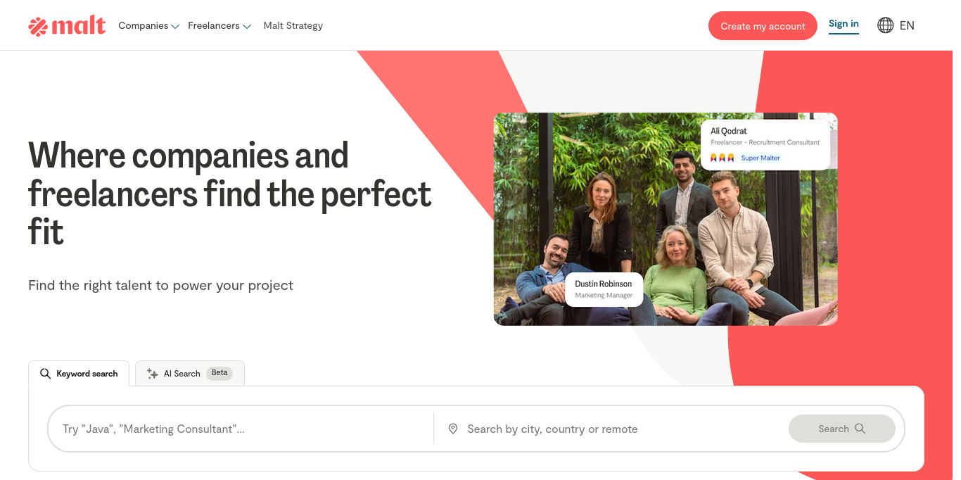Click the location pin icon
961x480 pixels.
(453, 429)
